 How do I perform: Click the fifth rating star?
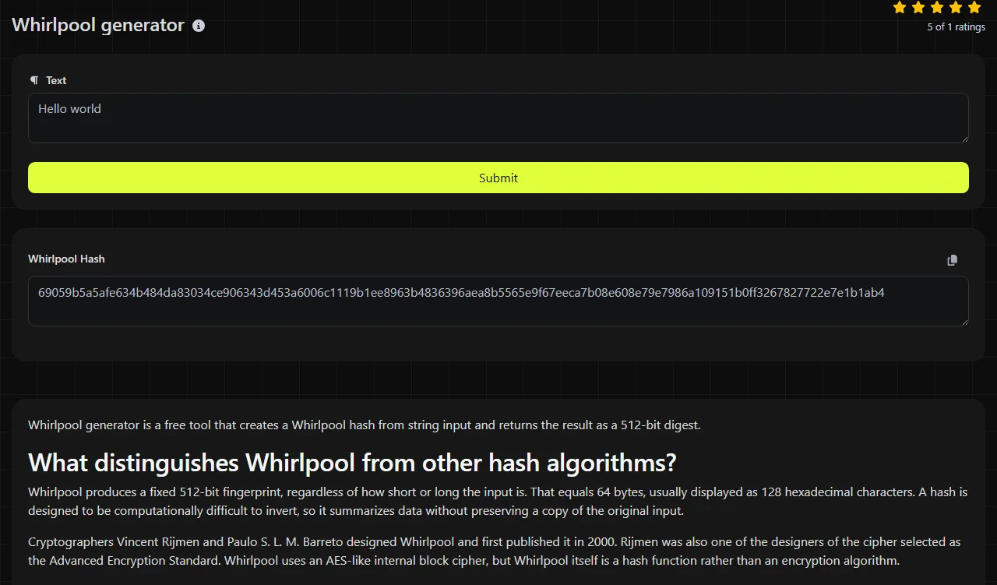click(974, 8)
